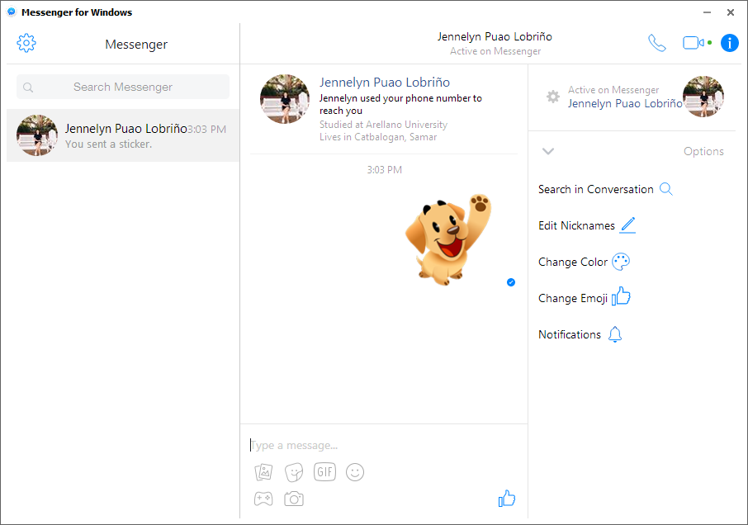This screenshot has height=525, width=748.
Task: Attach an image from the gallery
Action: tap(263, 471)
